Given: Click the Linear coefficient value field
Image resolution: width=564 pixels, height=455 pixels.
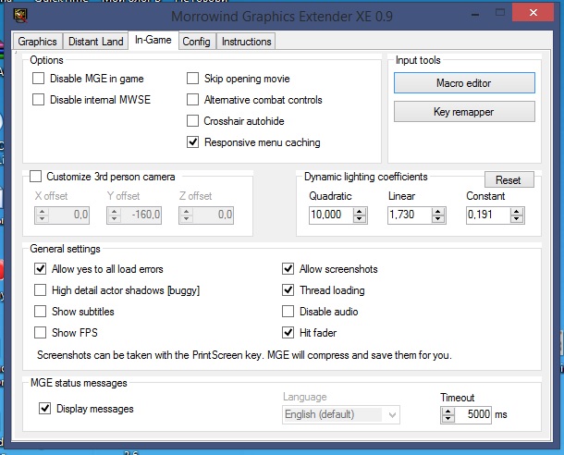Looking at the screenshot, I should (x=410, y=215).
